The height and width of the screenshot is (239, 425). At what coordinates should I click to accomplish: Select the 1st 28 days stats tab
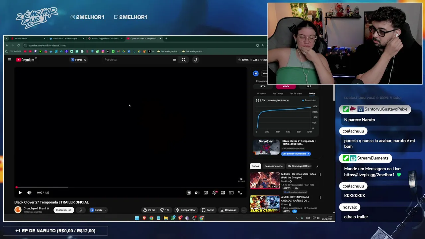[x=296, y=94]
